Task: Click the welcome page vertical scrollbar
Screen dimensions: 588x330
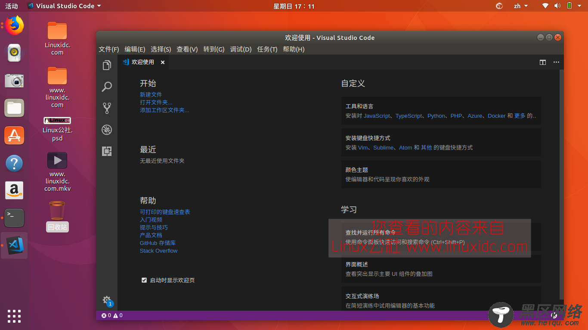Action: [561, 184]
